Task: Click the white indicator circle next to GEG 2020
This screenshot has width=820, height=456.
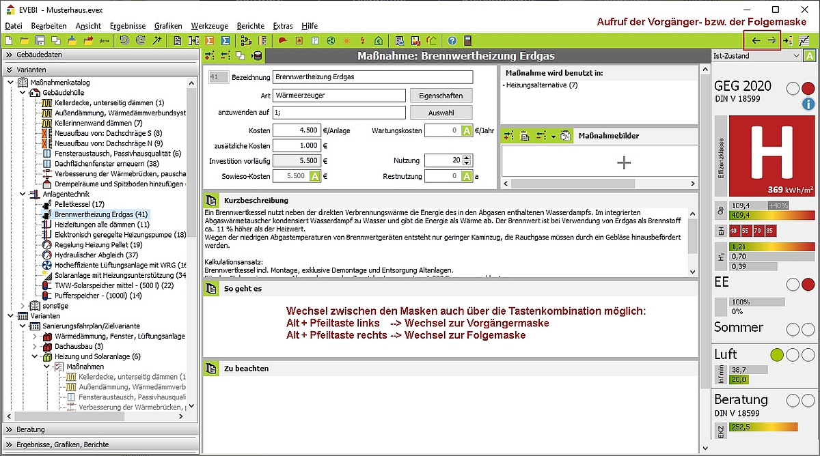Action: click(793, 88)
